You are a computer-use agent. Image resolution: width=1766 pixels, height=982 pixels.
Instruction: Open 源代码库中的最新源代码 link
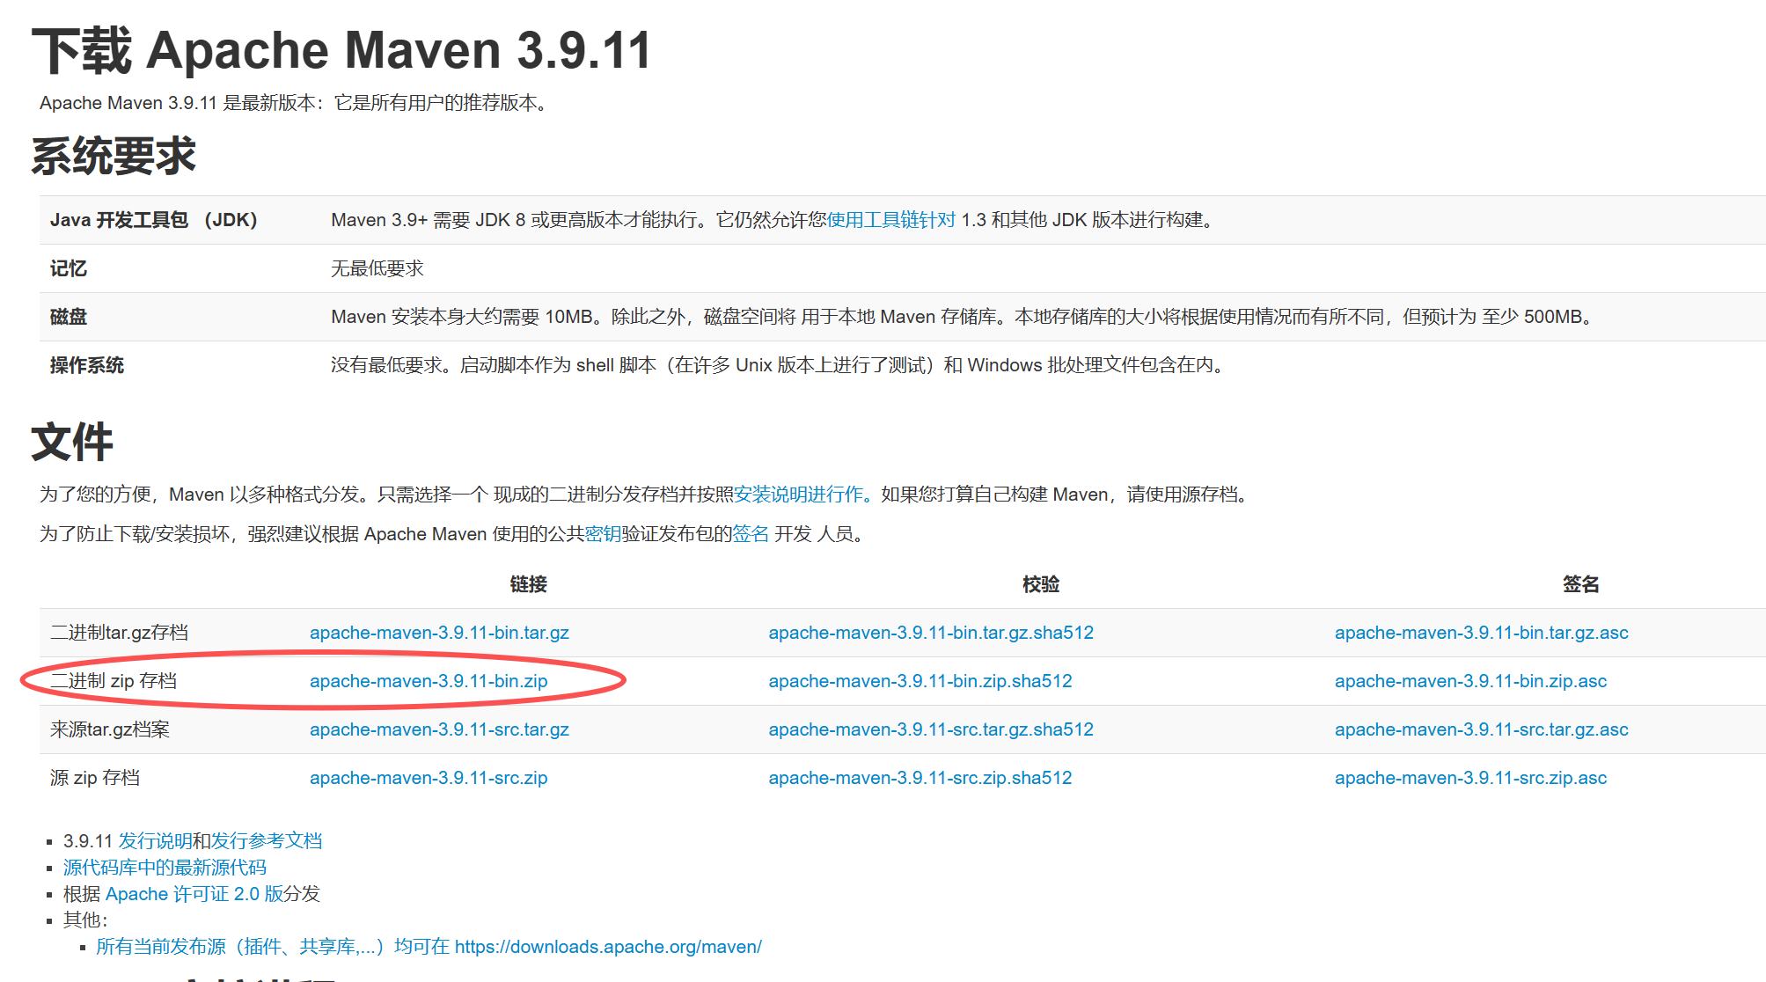[x=165, y=868]
